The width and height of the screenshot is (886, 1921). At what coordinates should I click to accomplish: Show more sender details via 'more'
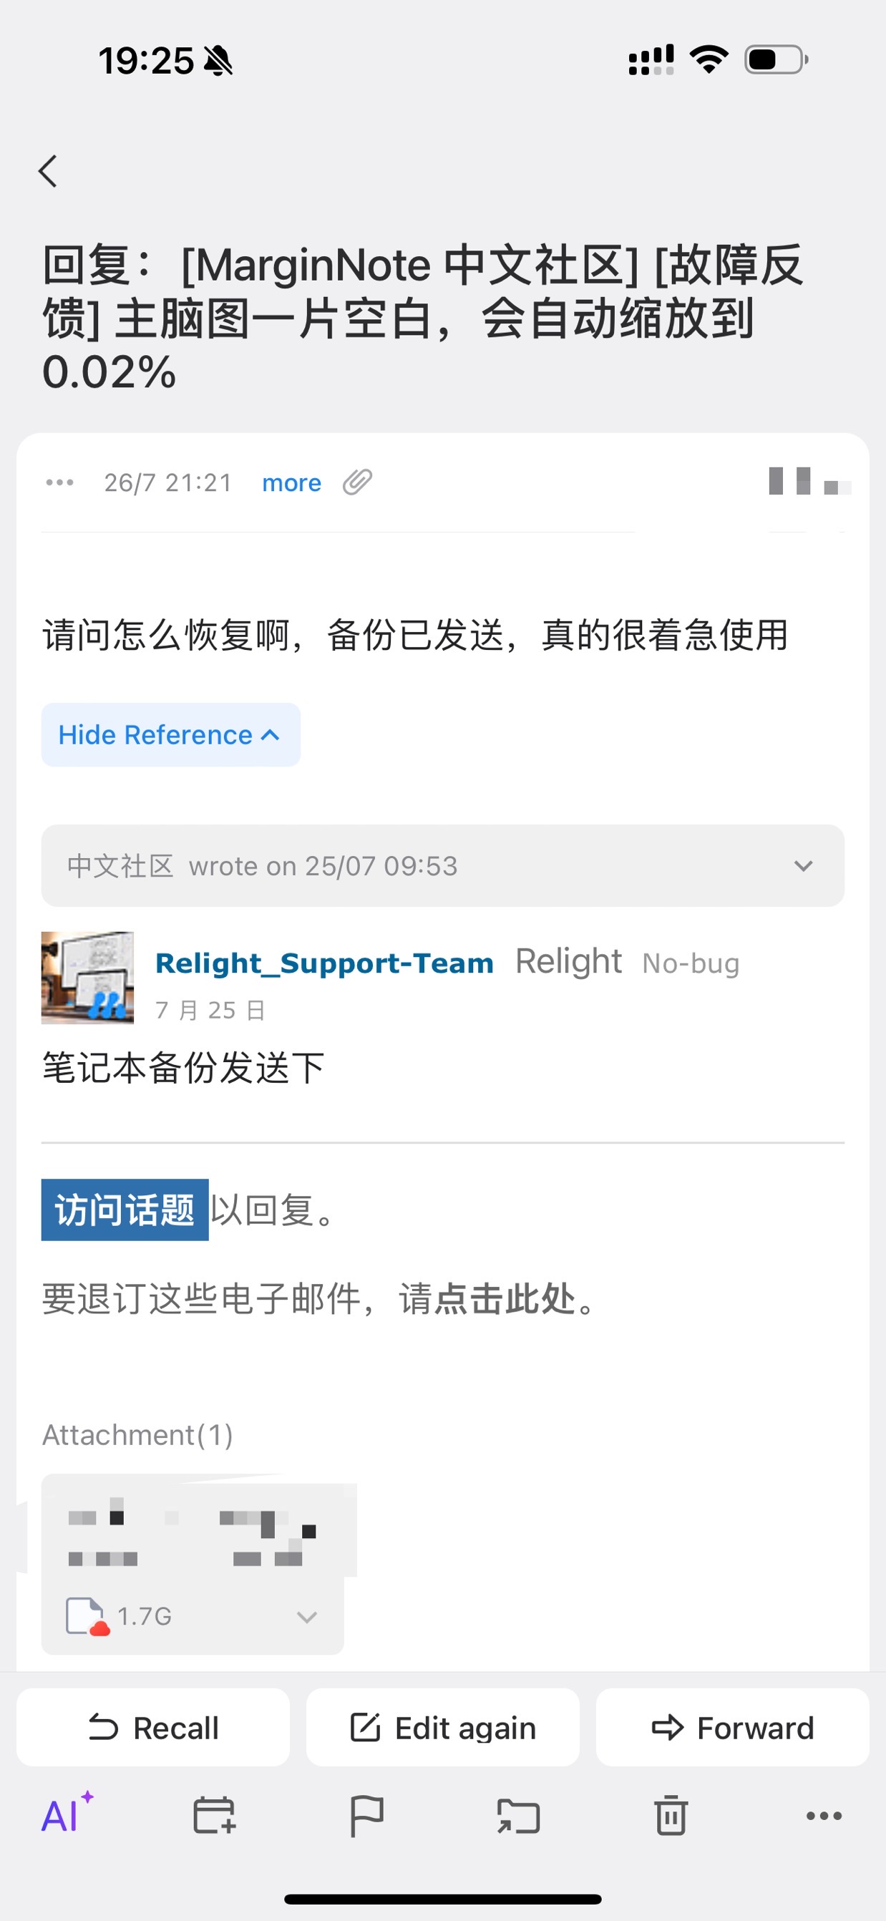point(291,483)
